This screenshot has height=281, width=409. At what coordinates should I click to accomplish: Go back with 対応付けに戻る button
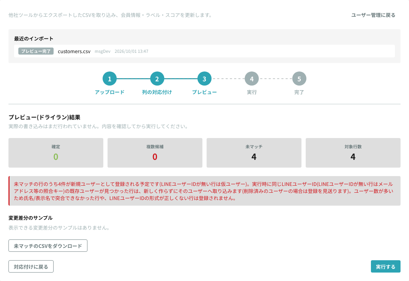pyautogui.click(x=31, y=267)
